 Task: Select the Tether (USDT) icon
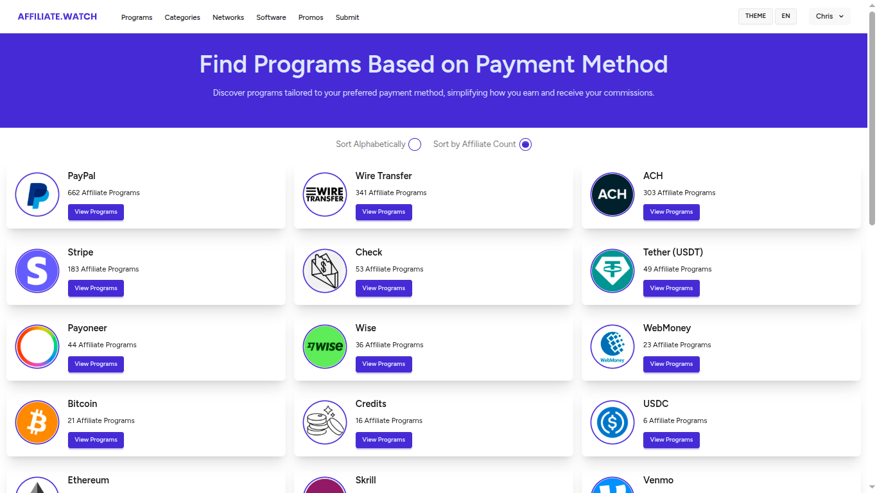point(612,271)
